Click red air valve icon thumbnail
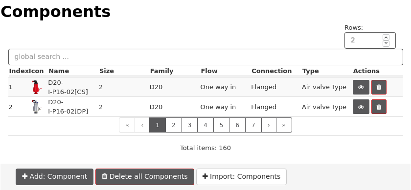Viewport: 411px width, 190px height. [x=36, y=87]
